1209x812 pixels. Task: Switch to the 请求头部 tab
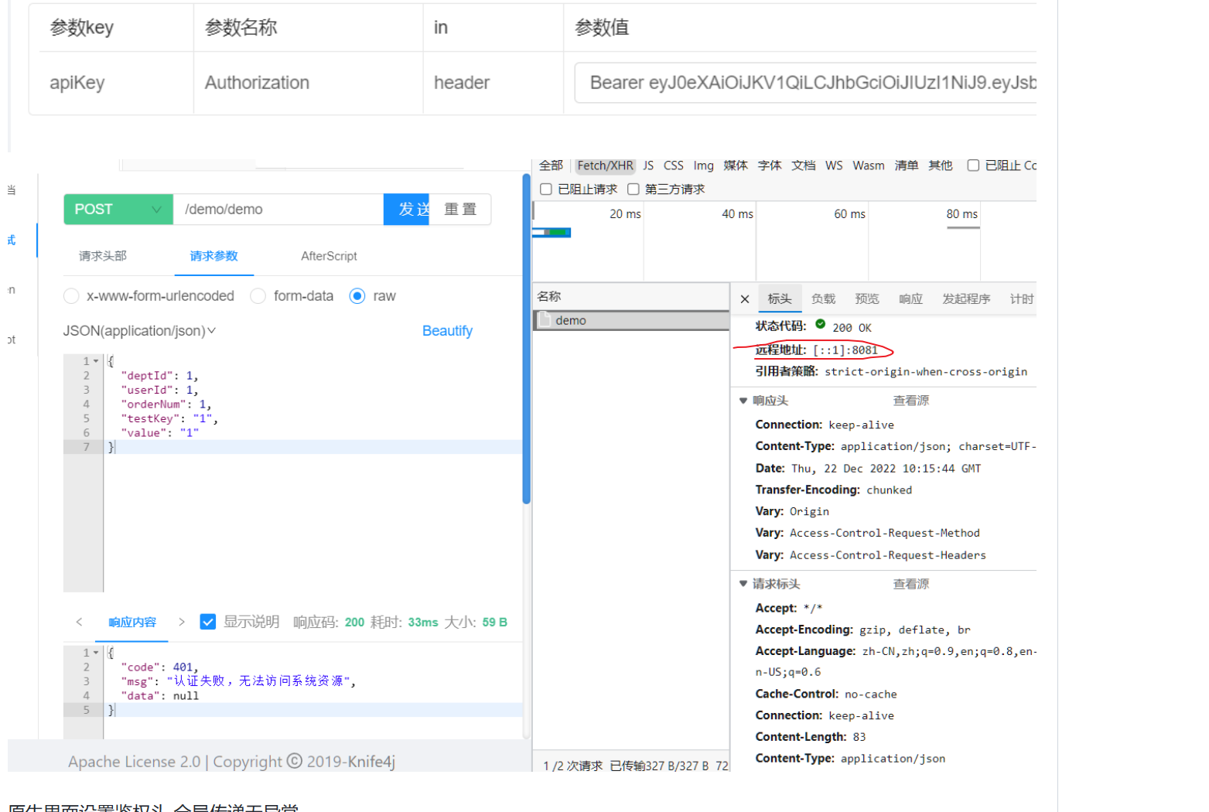[x=103, y=256]
